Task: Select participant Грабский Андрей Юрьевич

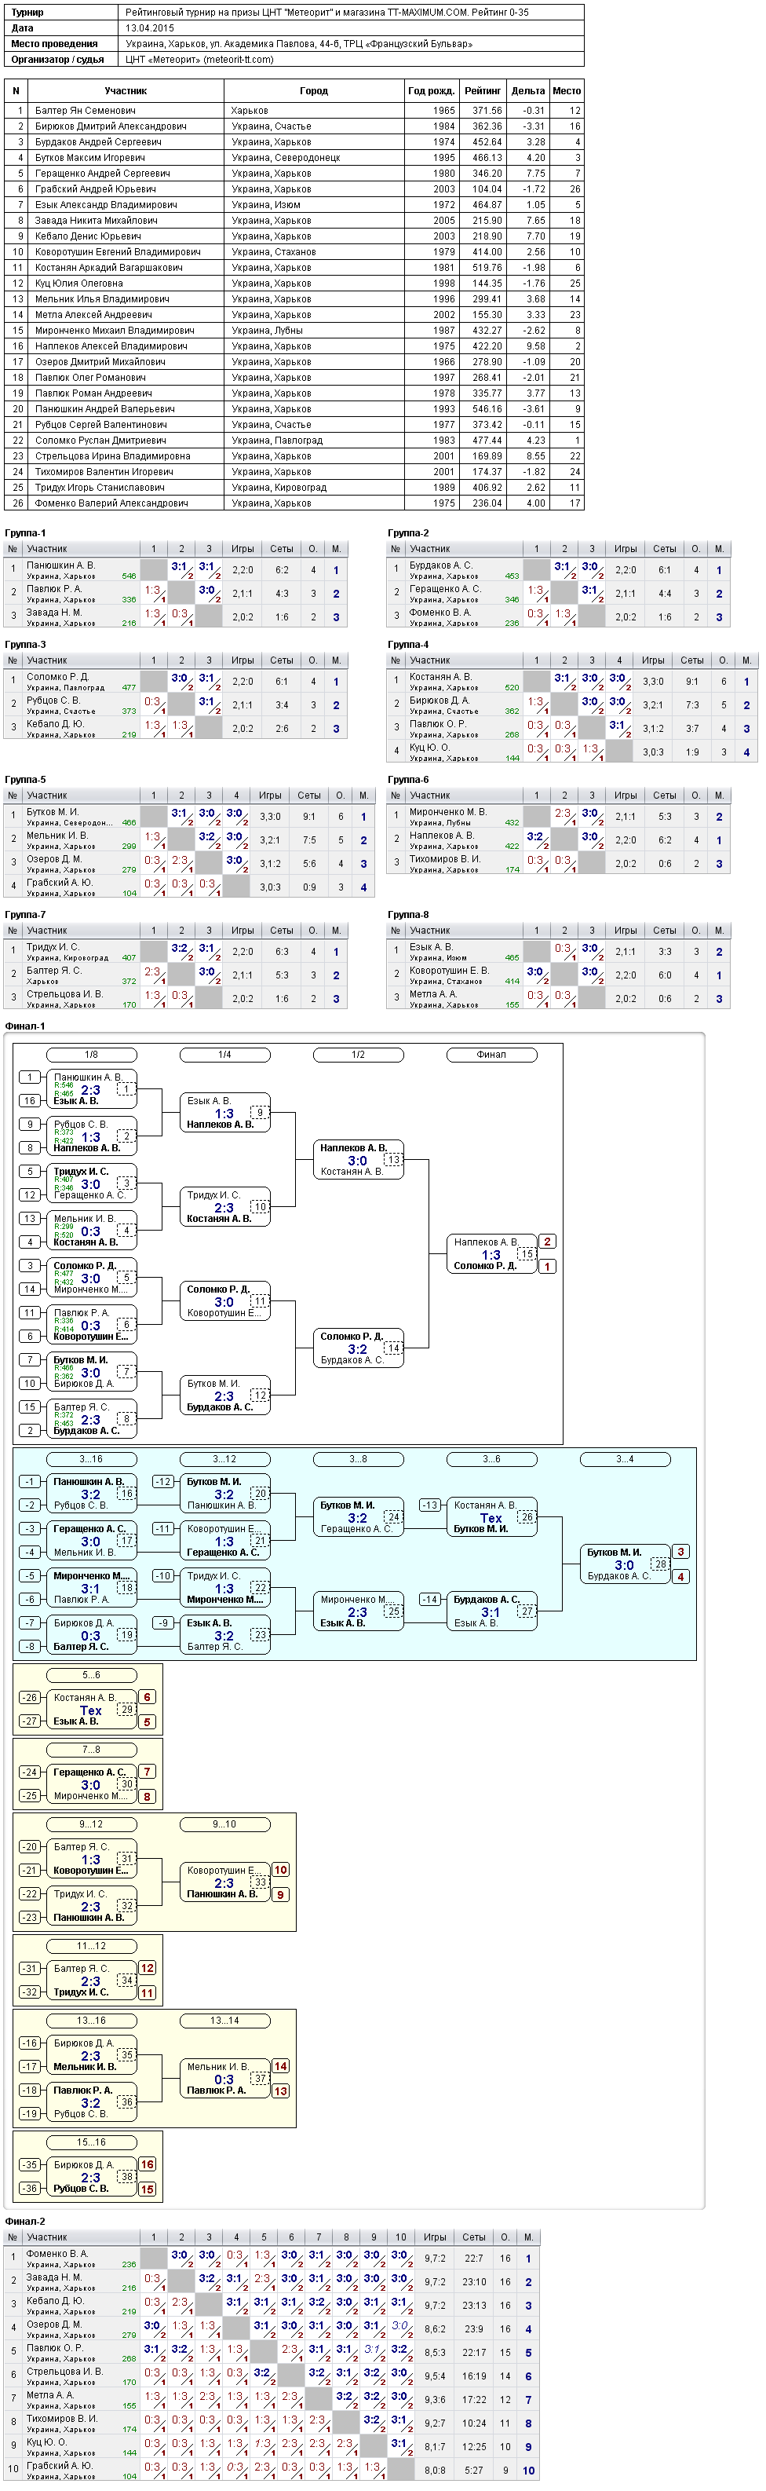Action: click(95, 188)
